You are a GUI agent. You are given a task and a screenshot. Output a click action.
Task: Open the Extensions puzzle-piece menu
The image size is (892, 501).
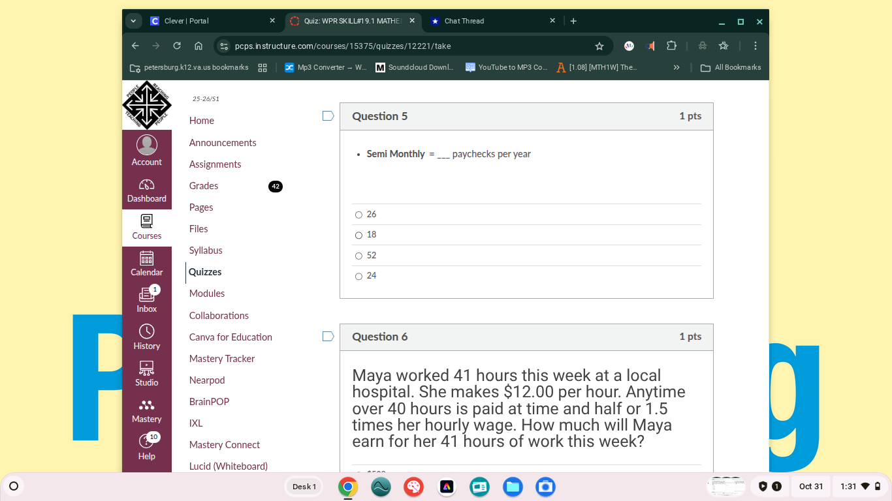coord(671,46)
